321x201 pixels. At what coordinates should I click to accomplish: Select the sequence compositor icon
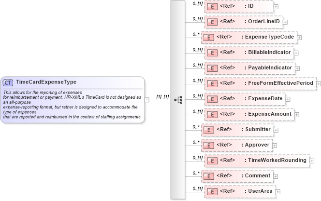pyautogui.click(x=178, y=100)
